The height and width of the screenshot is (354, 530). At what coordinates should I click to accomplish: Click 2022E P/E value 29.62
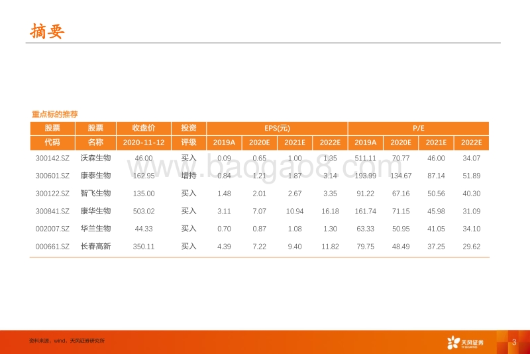pyautogui.click(x=472, y=247)
